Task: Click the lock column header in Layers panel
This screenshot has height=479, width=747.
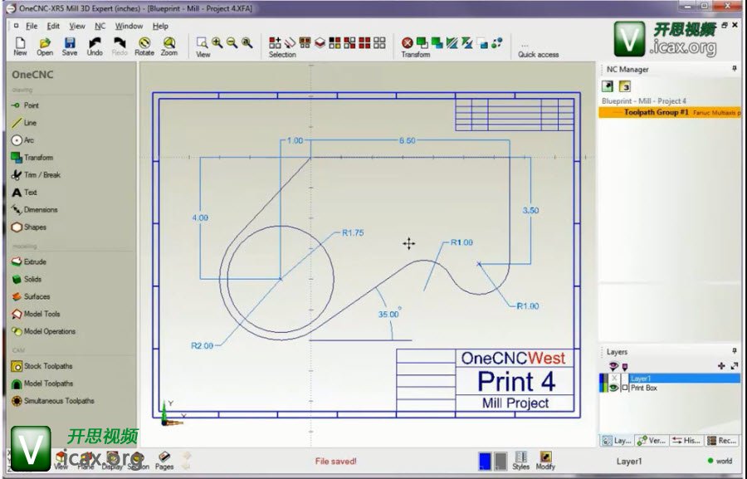Action: point(625,367)
